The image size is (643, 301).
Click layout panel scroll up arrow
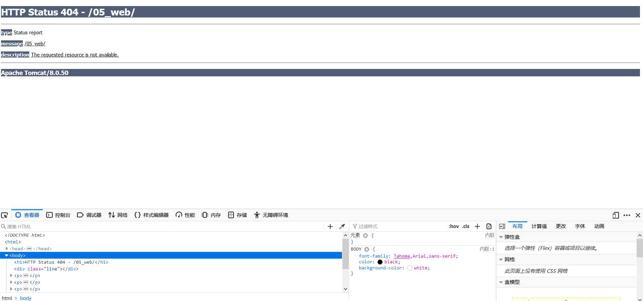640,235
